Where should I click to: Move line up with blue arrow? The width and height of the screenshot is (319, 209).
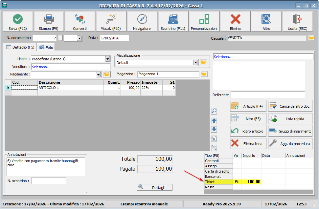point(214,120)
